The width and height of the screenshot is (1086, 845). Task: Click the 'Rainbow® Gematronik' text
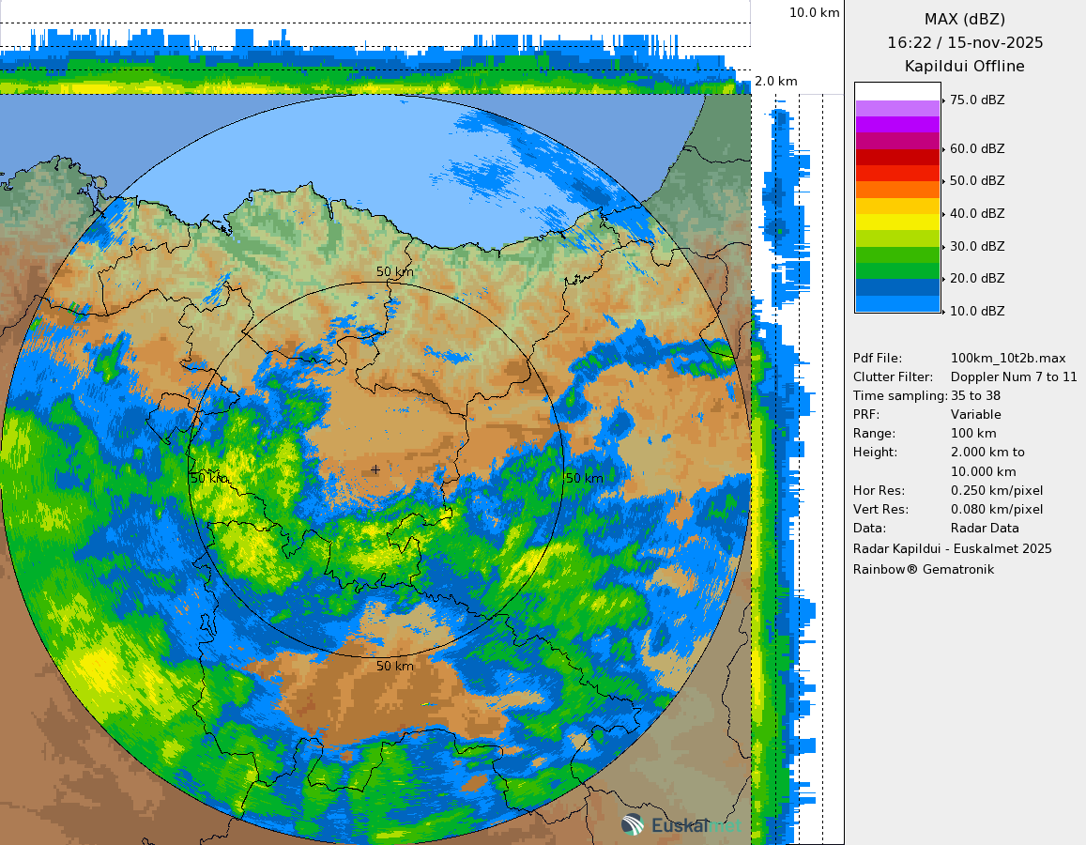[x=924, y=569]
